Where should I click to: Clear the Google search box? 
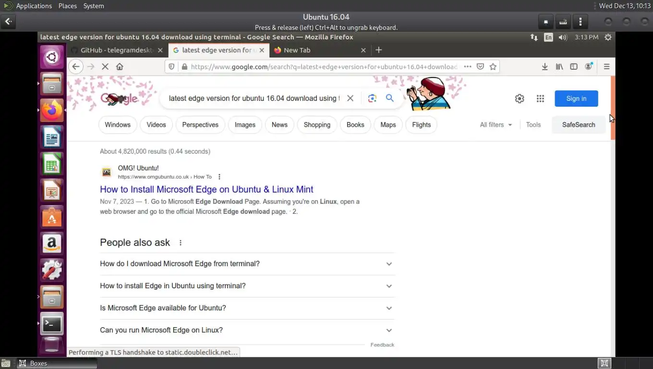point(351,98)
